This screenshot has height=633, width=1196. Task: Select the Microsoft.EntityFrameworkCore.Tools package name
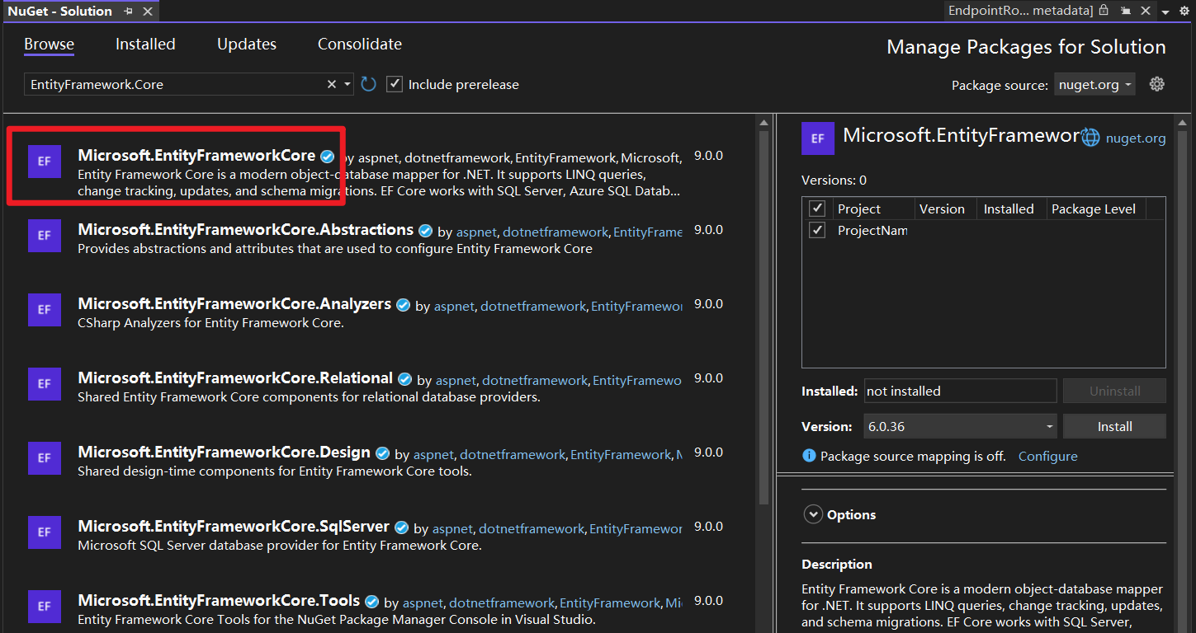219,600
